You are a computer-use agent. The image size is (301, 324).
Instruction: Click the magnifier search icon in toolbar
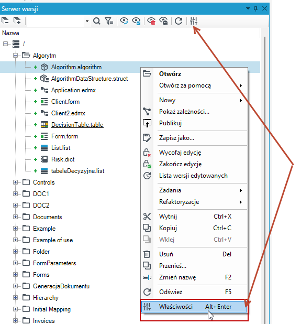coord(96,21)
